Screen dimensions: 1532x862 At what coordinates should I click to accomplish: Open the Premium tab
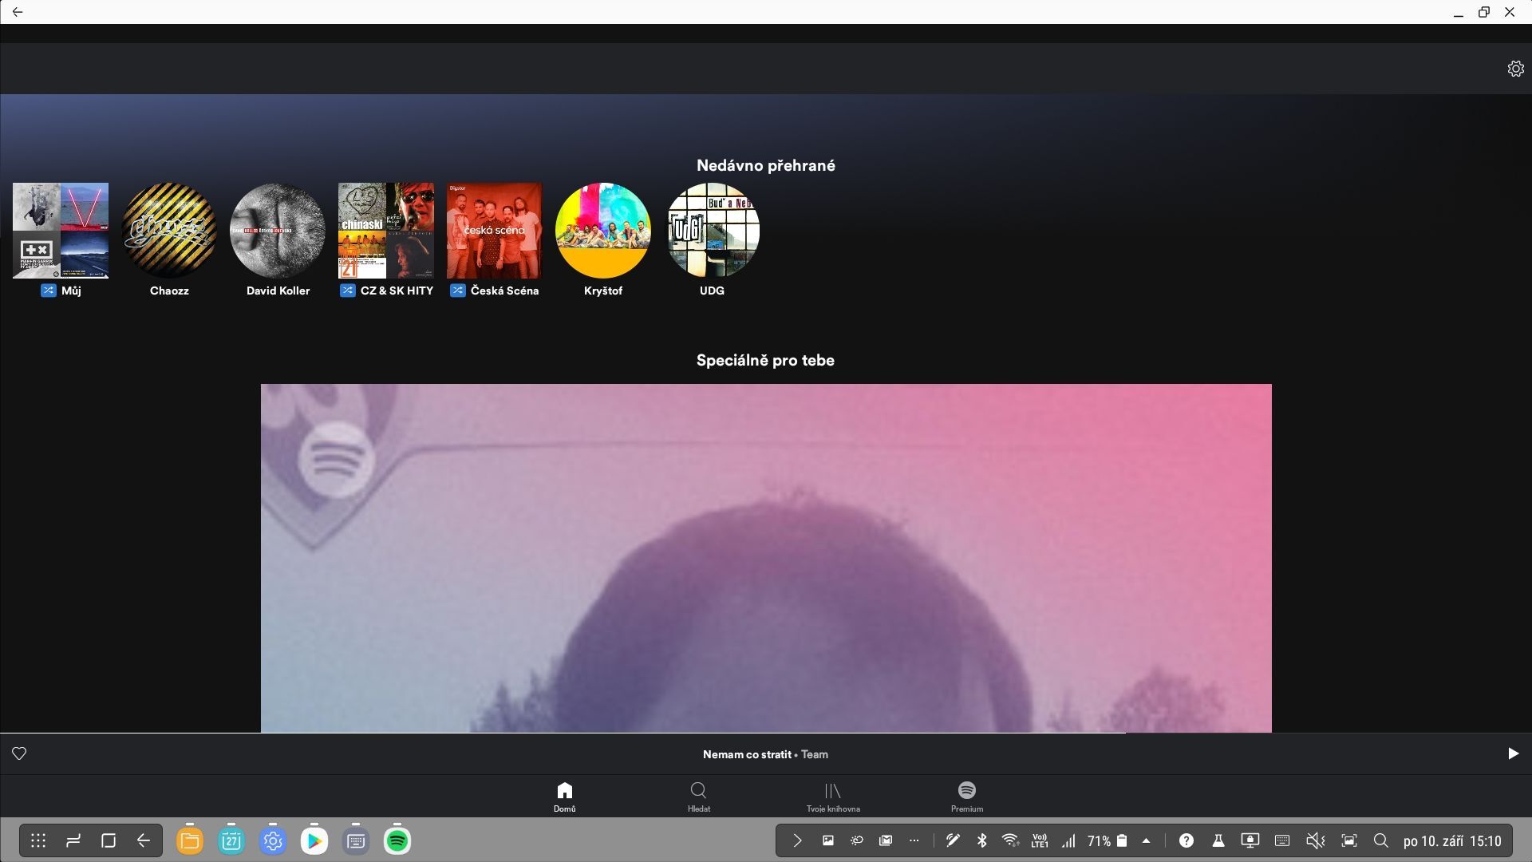(966, 797)
